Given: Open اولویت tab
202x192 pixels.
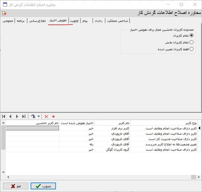Looking at the screenshot, I should [74, 21].
